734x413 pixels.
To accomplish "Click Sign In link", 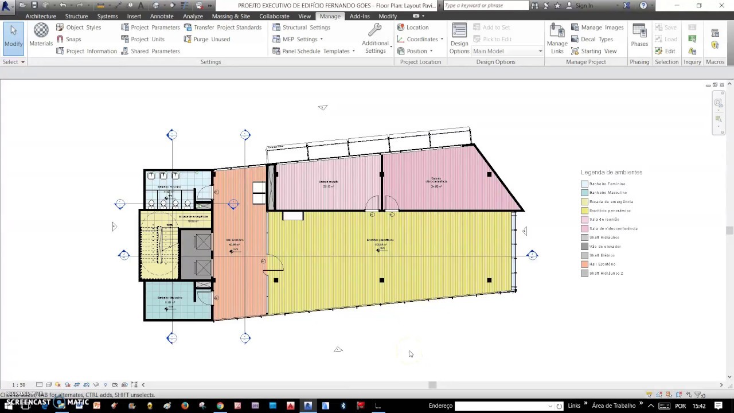I will pyautogui.click(x=584, y=5).
